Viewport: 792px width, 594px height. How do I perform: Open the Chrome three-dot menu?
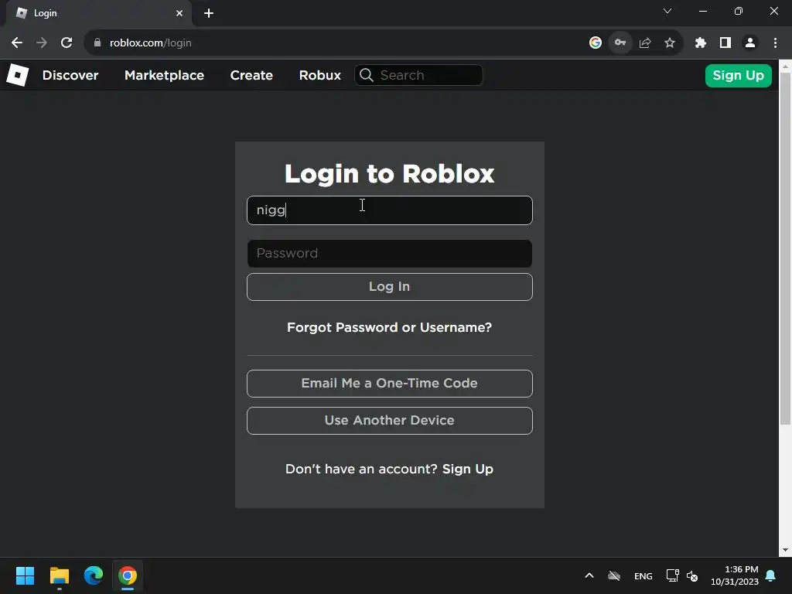click(775, 43)
